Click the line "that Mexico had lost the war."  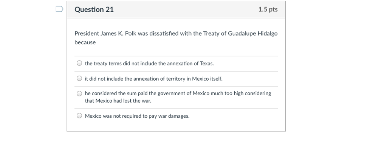[x=118, y=101]
